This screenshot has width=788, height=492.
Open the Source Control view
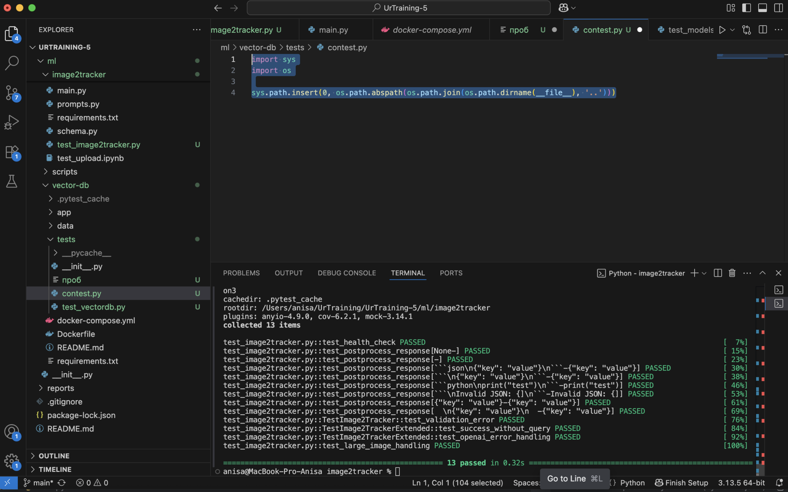tap(12, 93)
